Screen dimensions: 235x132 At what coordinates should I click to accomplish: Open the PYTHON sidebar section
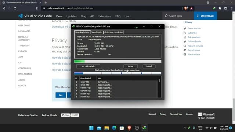point(22,51)
